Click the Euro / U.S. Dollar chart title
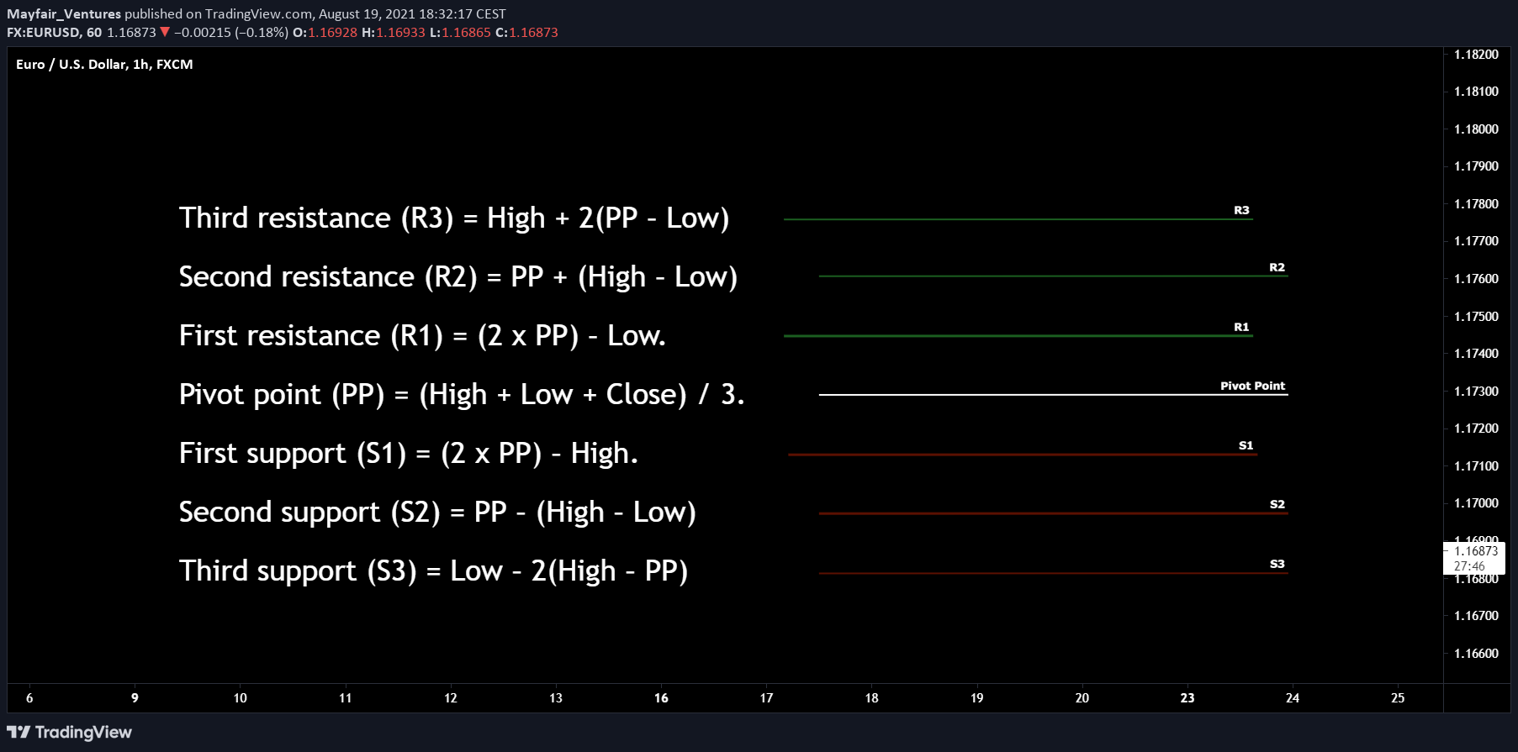 104,64
